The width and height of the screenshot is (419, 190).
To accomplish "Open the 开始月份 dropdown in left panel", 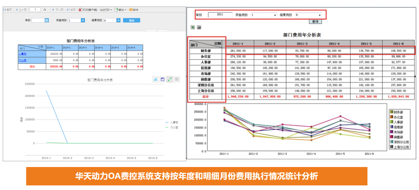I will (83, 20).
